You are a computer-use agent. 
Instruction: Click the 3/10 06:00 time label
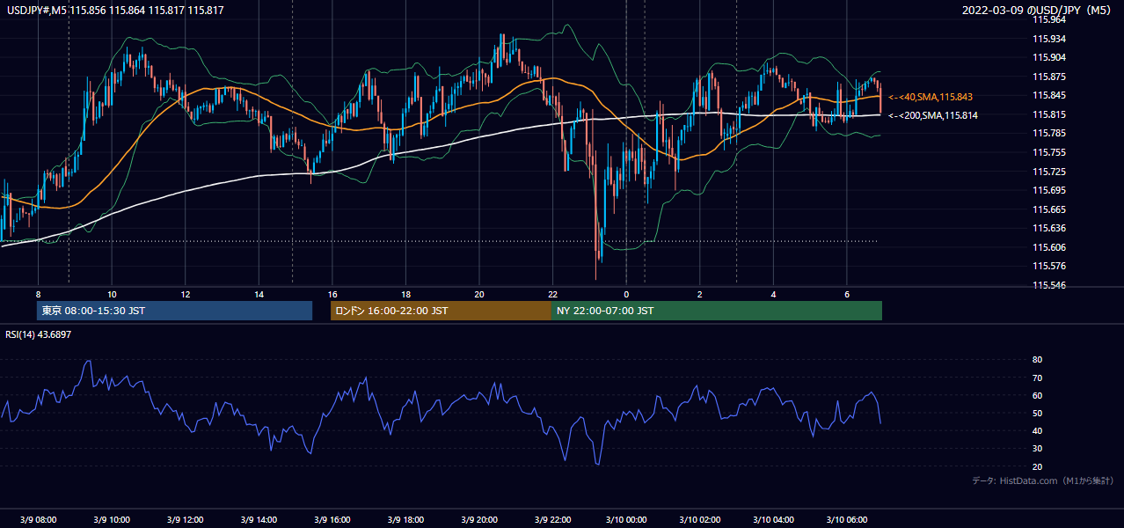pyautogui.click(x=846, y=519)
